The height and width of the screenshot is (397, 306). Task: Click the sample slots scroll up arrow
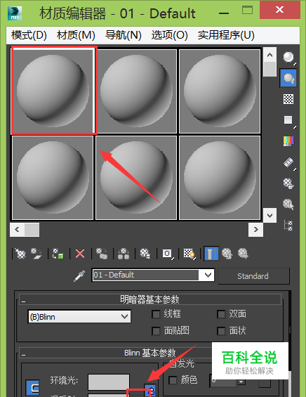(x=270, y=55)
